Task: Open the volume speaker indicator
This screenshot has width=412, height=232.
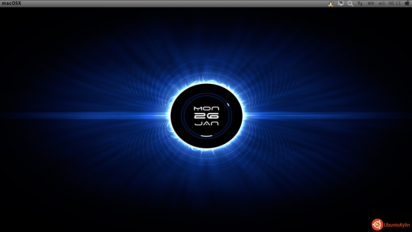Action: click(x=381, y=4)
